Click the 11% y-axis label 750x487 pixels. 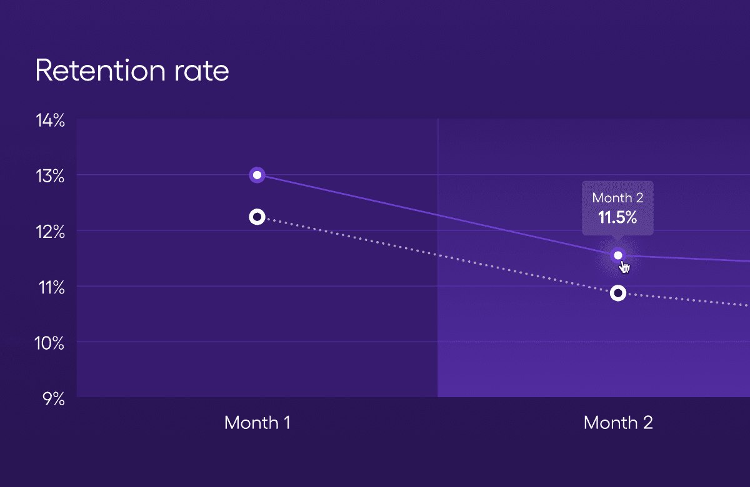click(50, 287)
